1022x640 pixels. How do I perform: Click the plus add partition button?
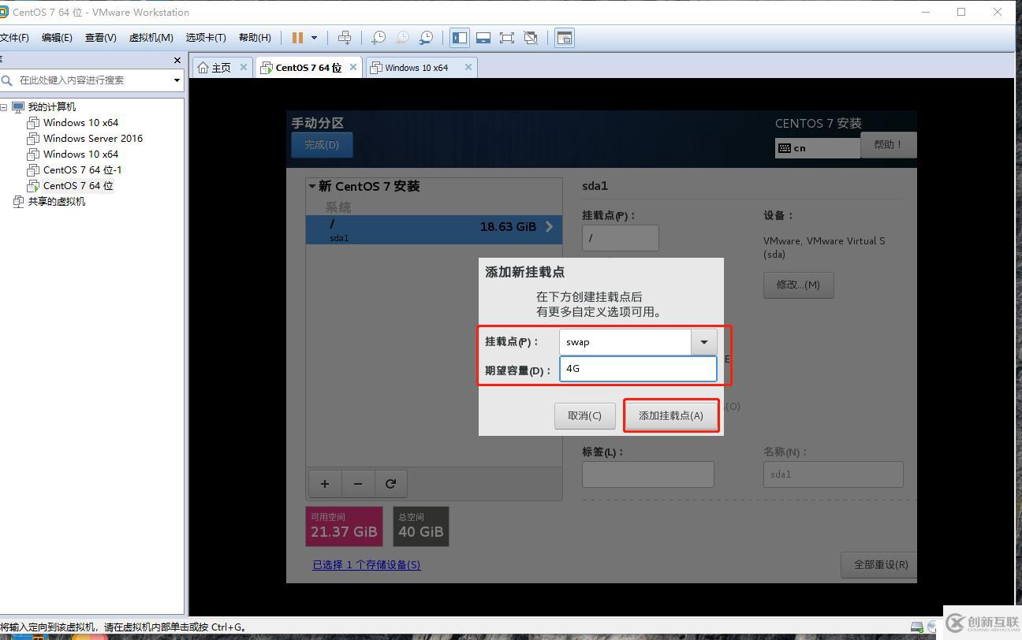click(324, 484)
